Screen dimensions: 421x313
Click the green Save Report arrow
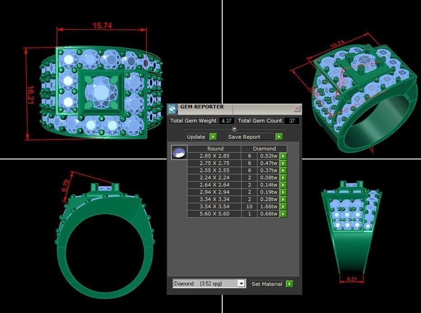coord(279,137)
